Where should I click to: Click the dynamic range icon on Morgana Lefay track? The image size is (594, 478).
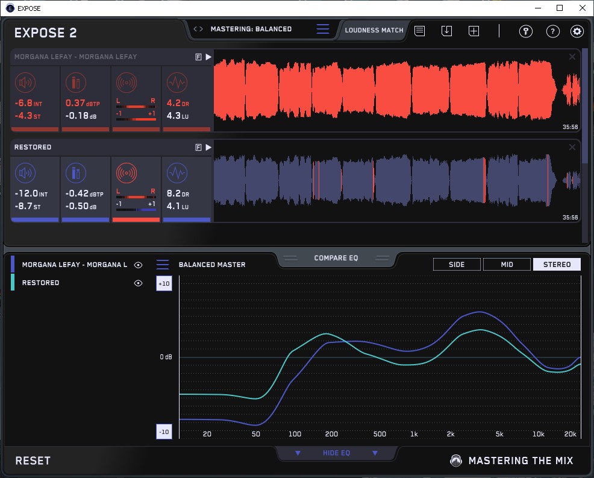click(x=177, y=82)
